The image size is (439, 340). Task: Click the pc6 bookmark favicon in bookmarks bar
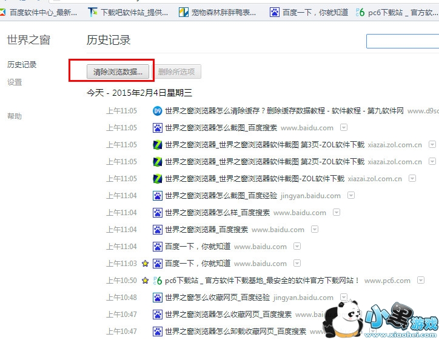pyautogui.click(x=360, y=12)
